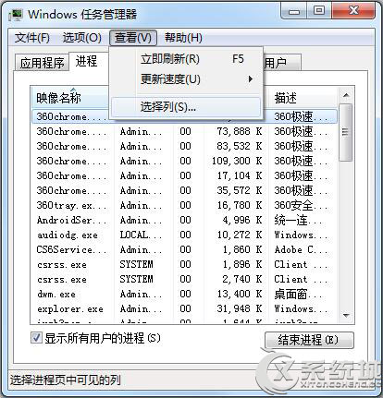Open the 文件(F) menu
This screenshot has width=383, height=398.
32,38
